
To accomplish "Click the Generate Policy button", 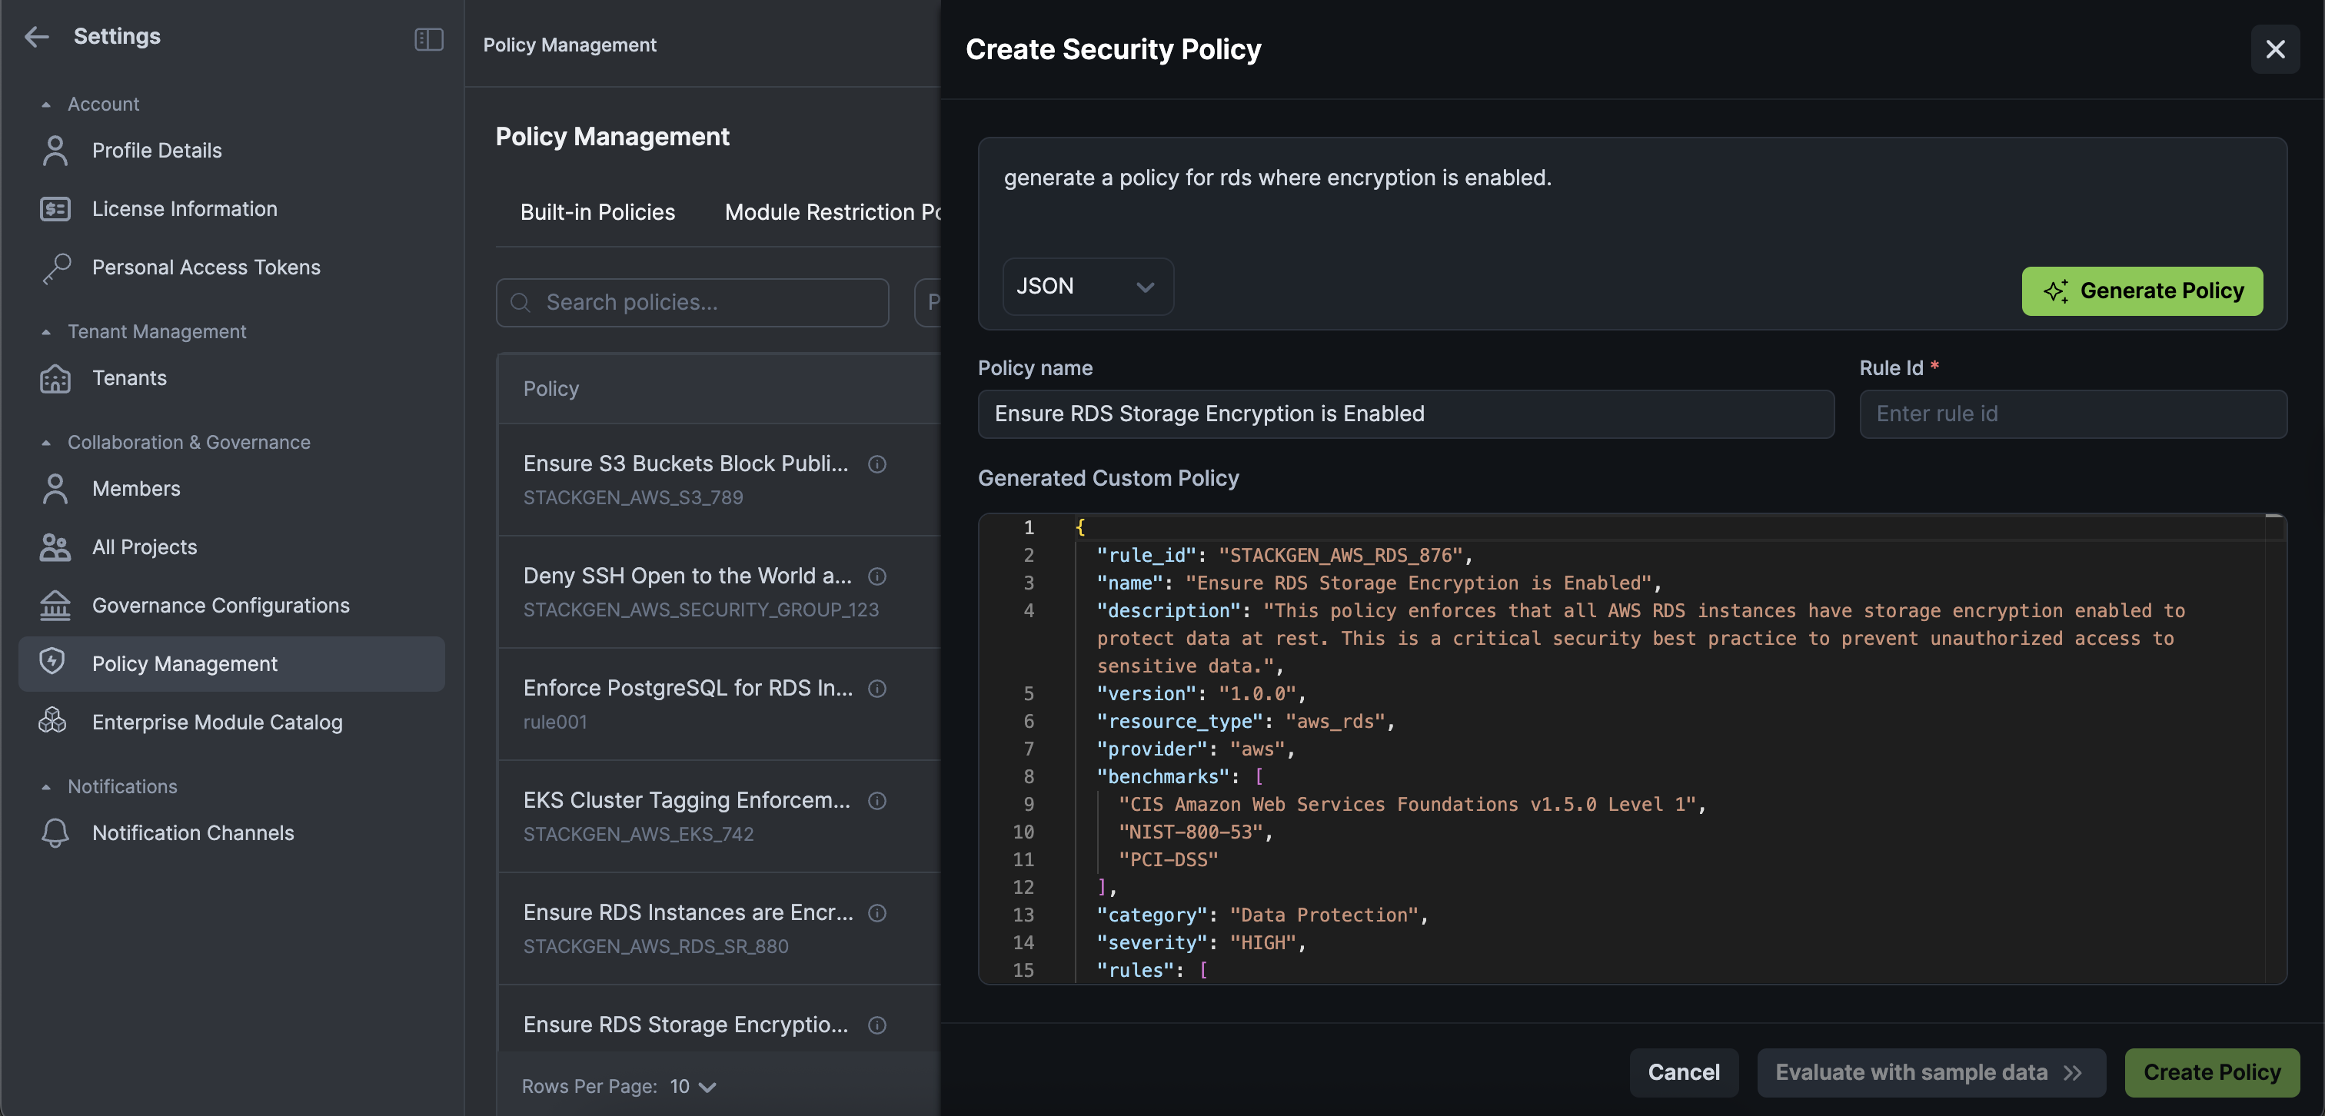I will (2142, 291).
